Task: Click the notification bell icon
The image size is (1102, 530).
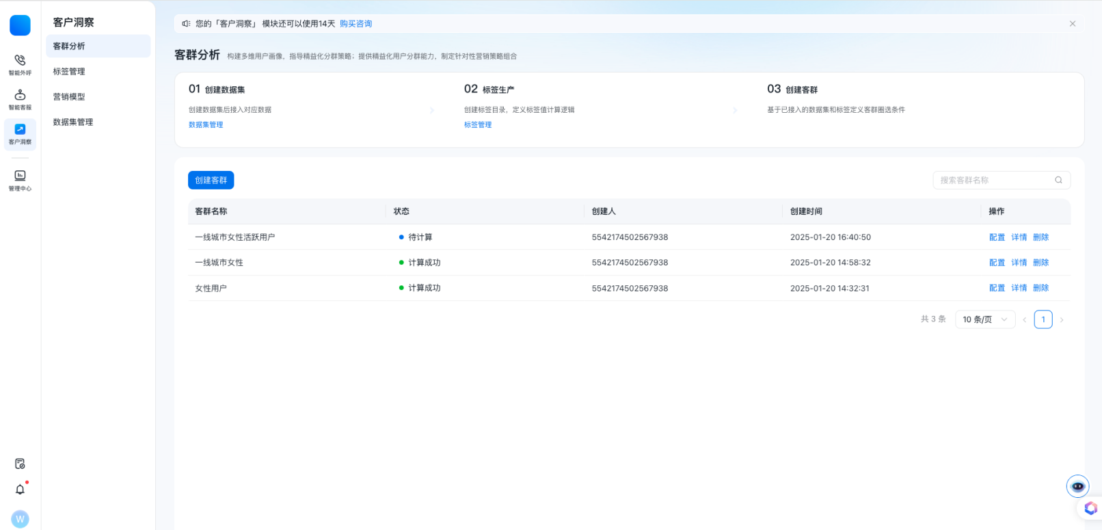Action: click(20, 490)
